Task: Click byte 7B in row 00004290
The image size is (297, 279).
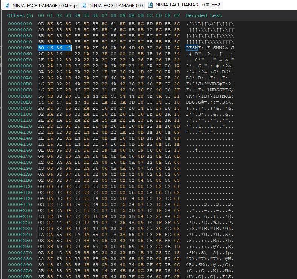Action: point(168,265)
